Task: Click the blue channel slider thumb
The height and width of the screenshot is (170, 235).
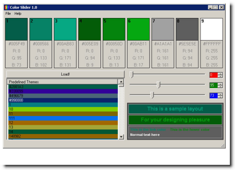Action: tap(152, 95)
